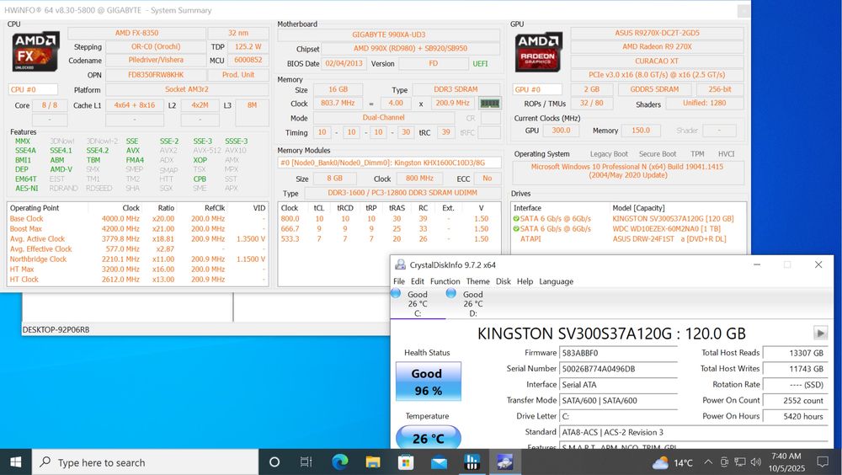Click the 26 °C temperature button

tap(428, 437)
